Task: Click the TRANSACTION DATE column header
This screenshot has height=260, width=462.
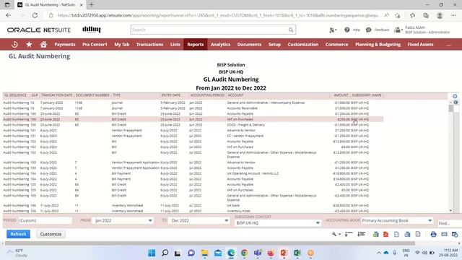Action: tap(56, 95)
